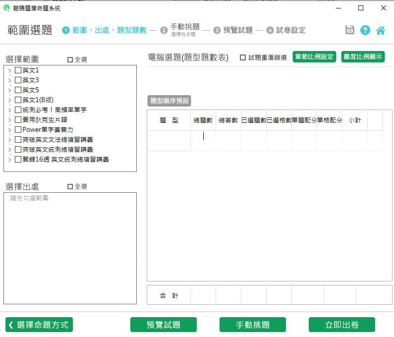The height and width of the screenshot is (337, 394).
Task: Open the help question mark icon
Action: tap(365, 30)
